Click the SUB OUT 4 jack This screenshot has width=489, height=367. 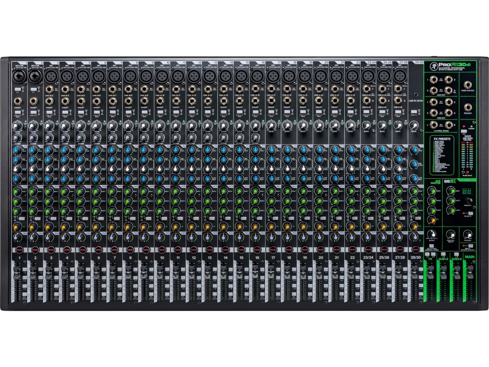448,113
